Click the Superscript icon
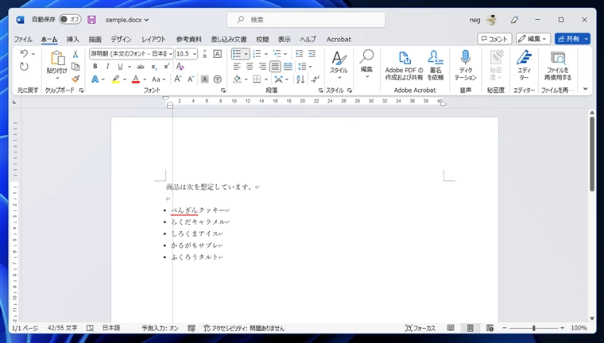Viewport: 604px width, 343px height. click(166, 67)
